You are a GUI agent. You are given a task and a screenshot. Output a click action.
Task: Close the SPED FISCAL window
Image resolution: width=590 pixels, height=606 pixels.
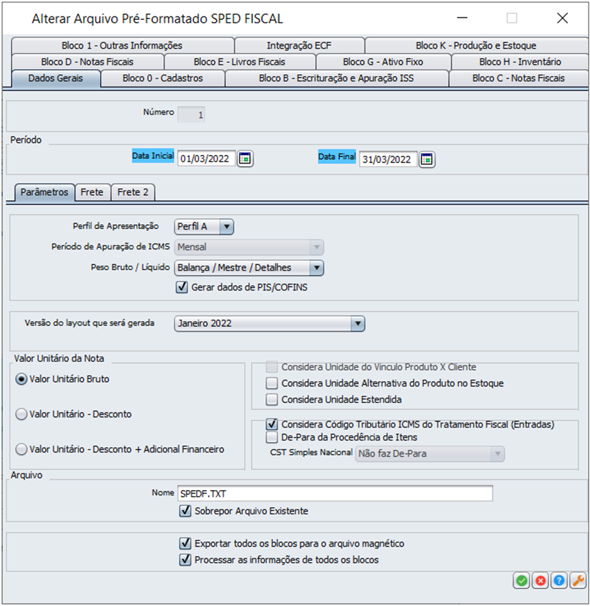click(563, 18)
